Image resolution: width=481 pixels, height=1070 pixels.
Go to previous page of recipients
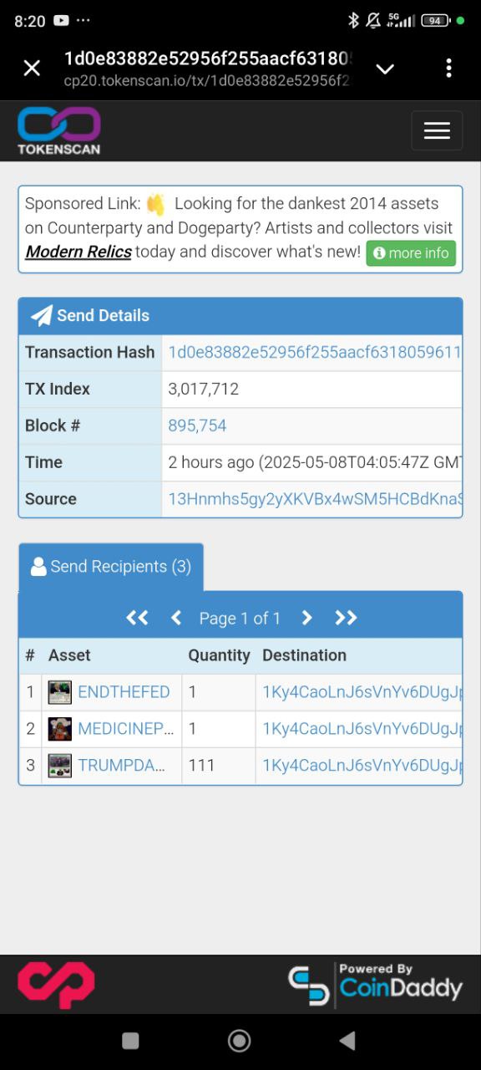coord(176,618)
